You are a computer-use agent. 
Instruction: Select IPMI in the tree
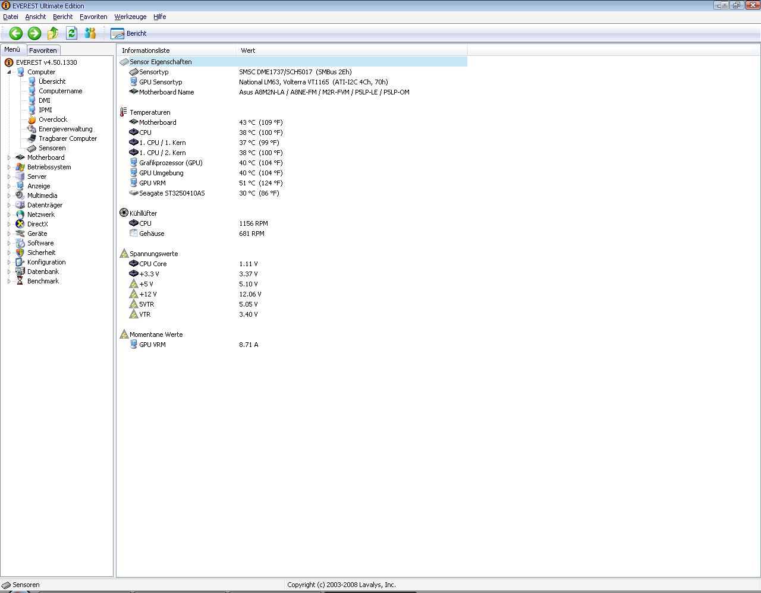45,110
